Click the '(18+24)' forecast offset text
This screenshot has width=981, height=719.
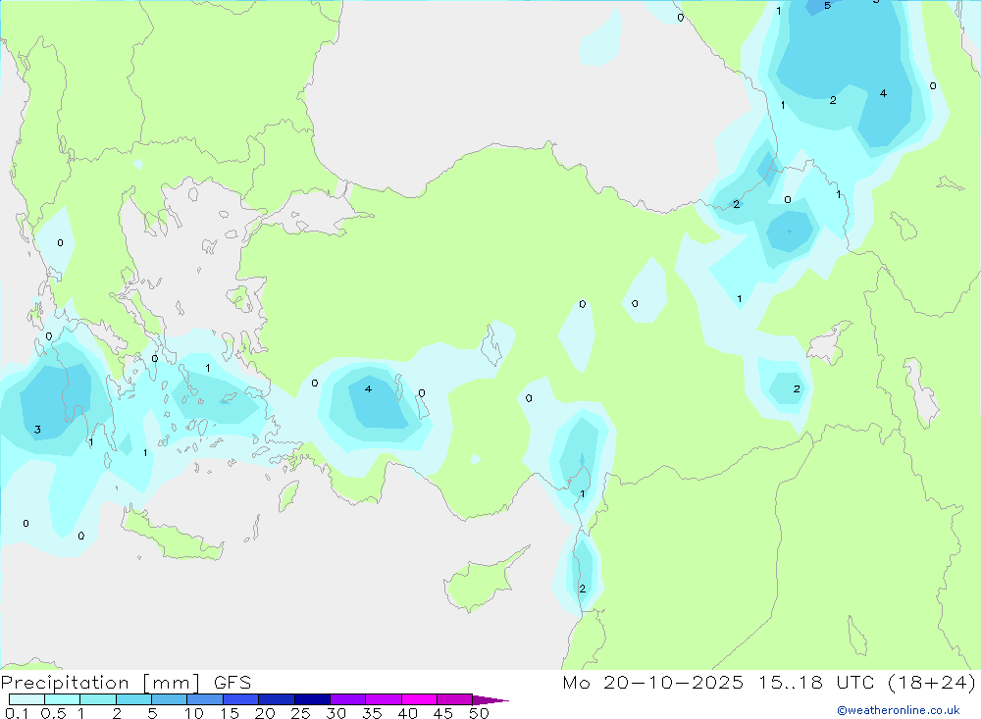932,683
